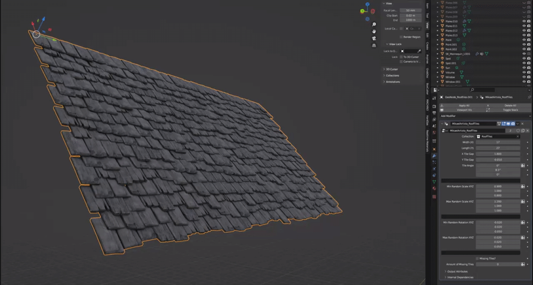Click the Delete All modifiers button
533x285 pixels.
[x=508, y=106]
